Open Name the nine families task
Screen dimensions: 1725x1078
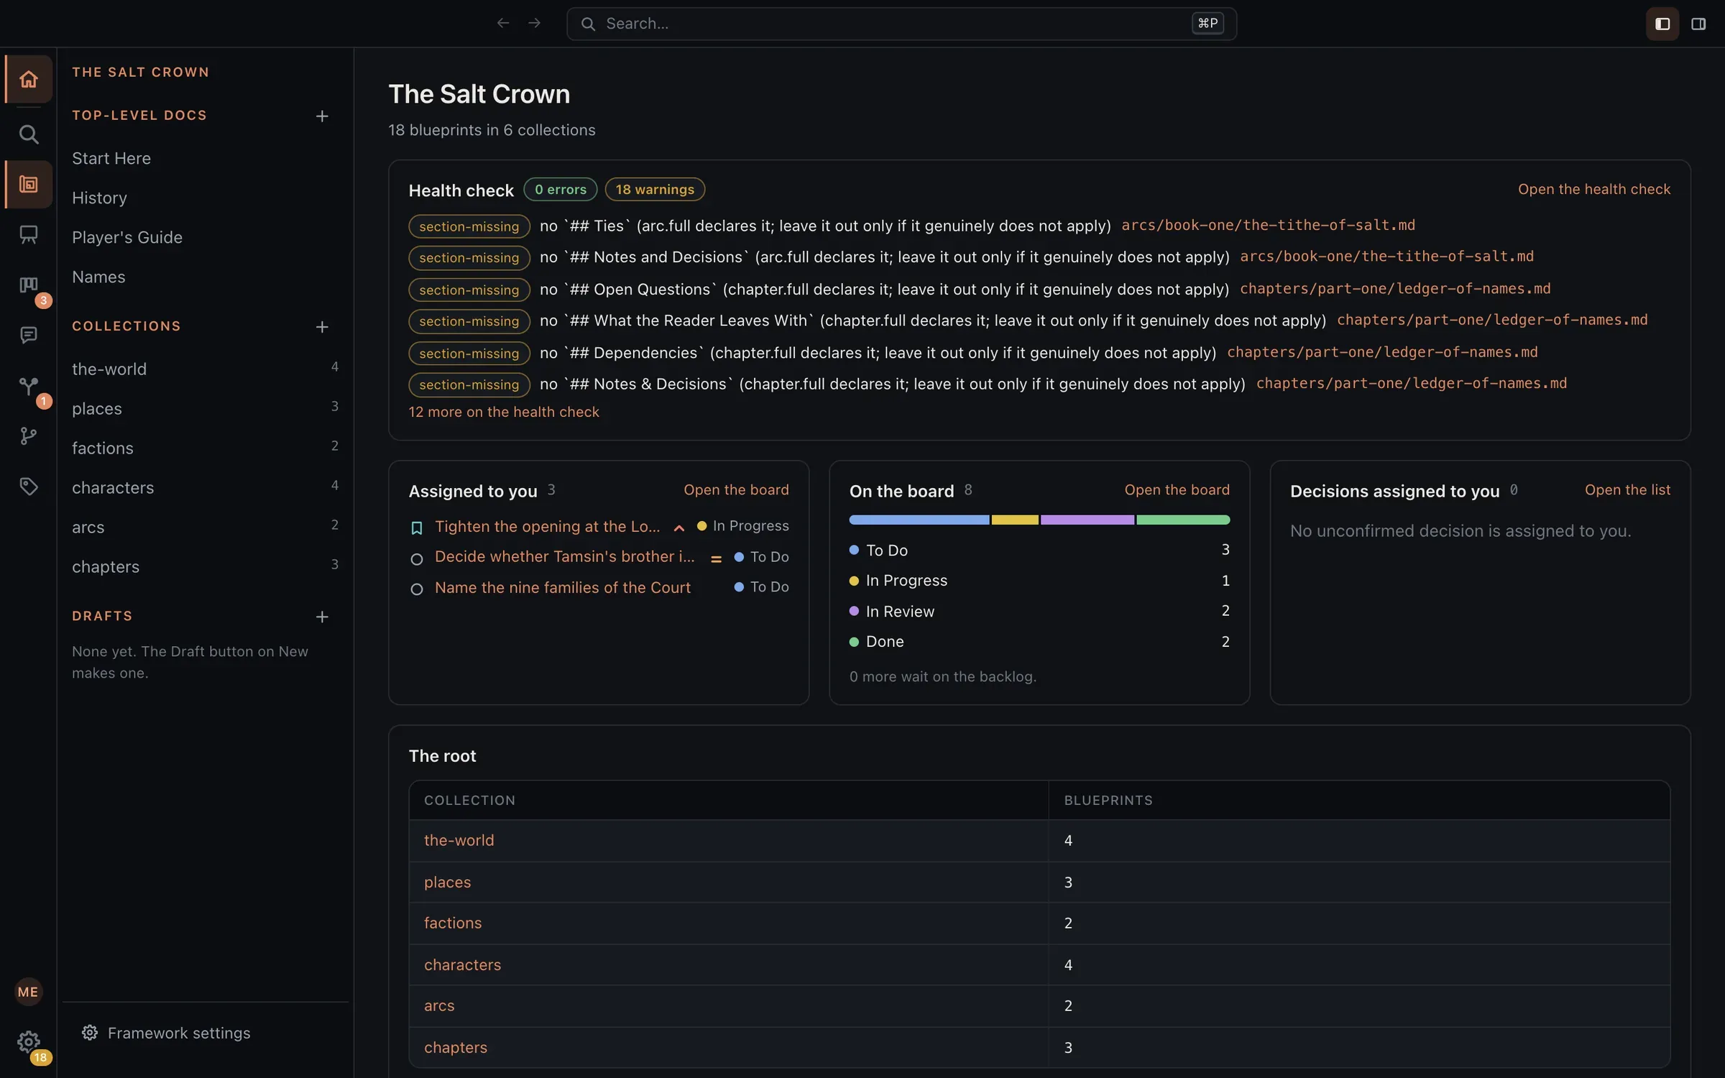(563, 587)
